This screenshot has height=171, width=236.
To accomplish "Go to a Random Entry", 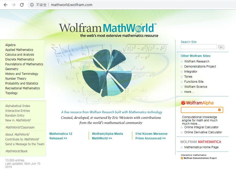I will point(15,115).
